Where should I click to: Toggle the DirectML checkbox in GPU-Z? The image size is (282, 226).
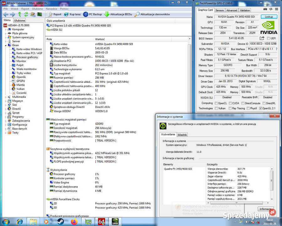click(x=264, y=103)
